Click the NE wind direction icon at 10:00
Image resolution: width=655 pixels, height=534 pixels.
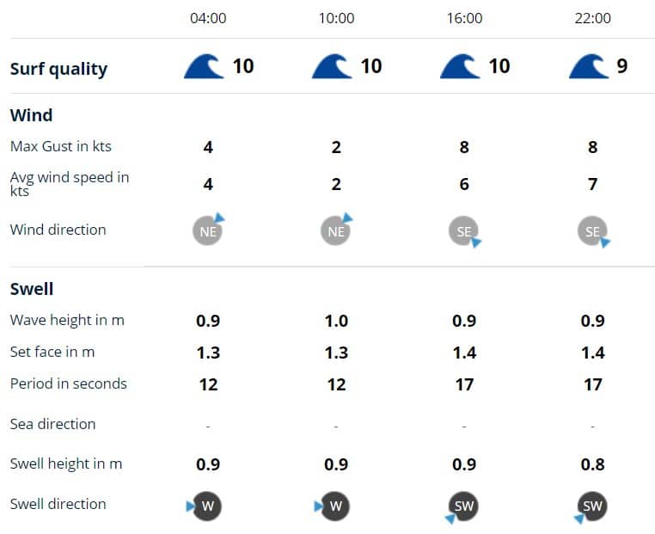[x=335, y=230]
